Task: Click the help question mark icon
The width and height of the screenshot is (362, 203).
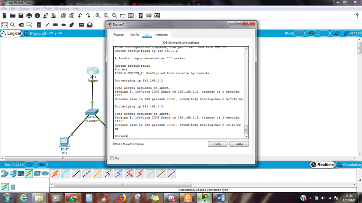Action: [x=357, y=16]
